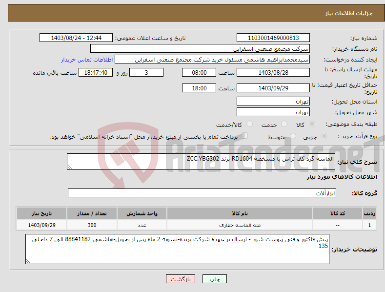Screen dimensions: 385x292
Task: Click the ساعت باقی مانده label
Action: 55,73
